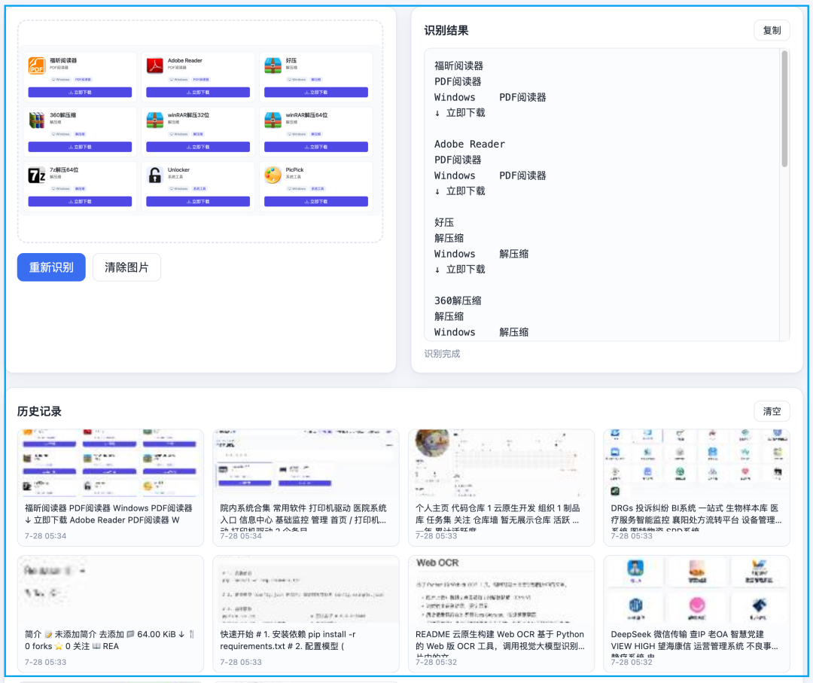Click the '360解压缩' line in recognition results
Viewport: 813px width, 683px height.
pos(458,300)
